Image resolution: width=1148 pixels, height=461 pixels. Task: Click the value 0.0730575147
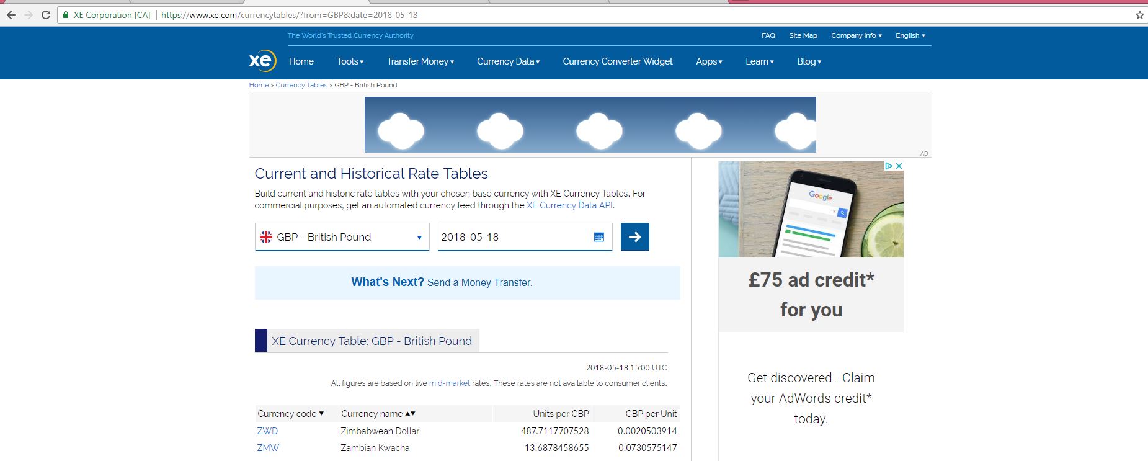[x=647, y=448]
